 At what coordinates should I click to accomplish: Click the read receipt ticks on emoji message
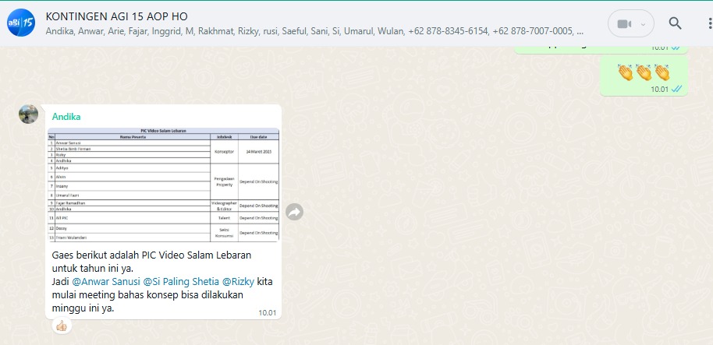click(676, 89)
